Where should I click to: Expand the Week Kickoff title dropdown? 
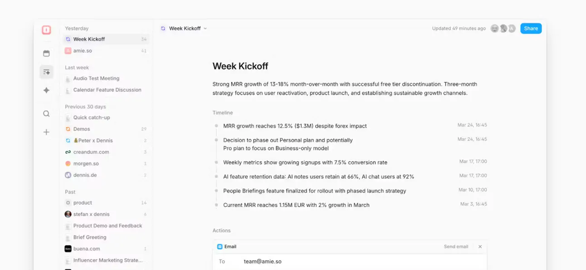[x=205, y=29]
